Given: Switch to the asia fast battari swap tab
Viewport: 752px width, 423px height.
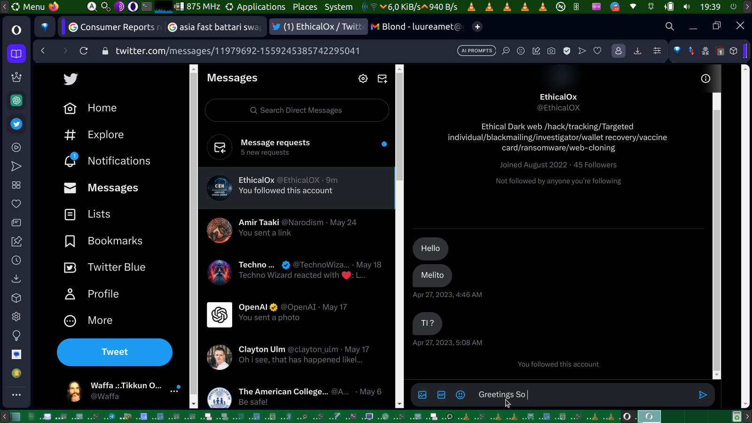Looking at the screenshot, I should [214, 27].
